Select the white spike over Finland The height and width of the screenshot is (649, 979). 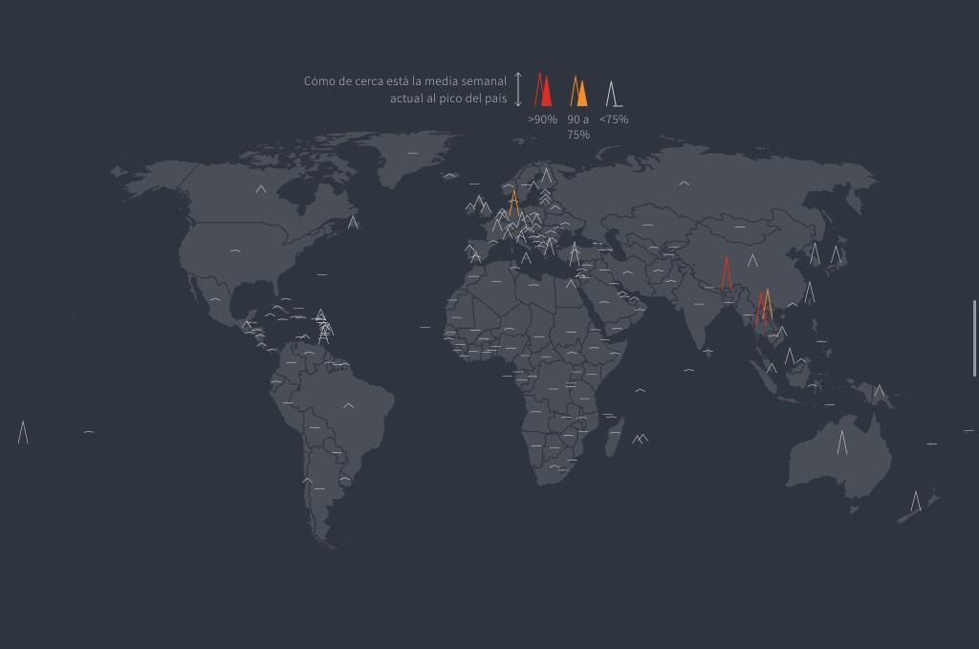pyautogui.click(x=546, y=176)
